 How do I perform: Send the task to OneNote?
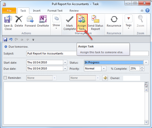click(43, 21)
